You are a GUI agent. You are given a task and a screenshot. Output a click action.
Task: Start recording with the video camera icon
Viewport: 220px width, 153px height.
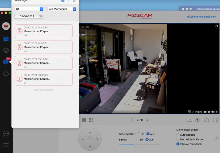click(205, 112)
